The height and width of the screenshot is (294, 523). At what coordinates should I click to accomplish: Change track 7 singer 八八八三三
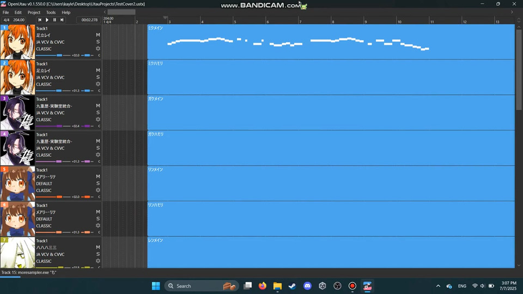(46, 247)
